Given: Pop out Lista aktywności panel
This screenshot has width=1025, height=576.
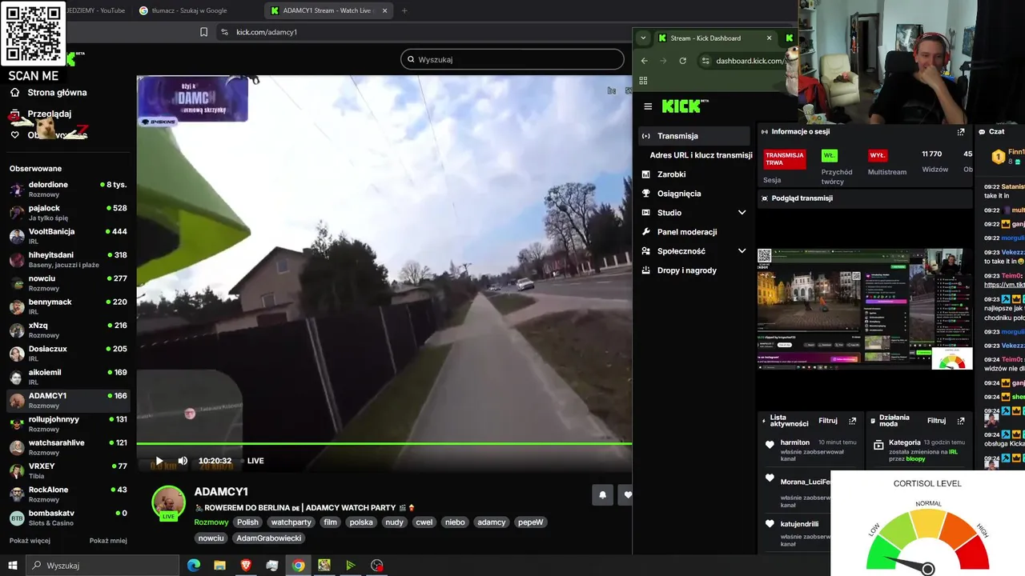Looking at the screenshot, I should click(852, 421).
